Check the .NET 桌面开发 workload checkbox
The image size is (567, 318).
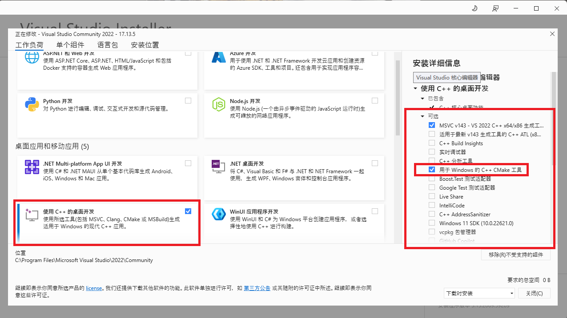click(x=375, y=163)
